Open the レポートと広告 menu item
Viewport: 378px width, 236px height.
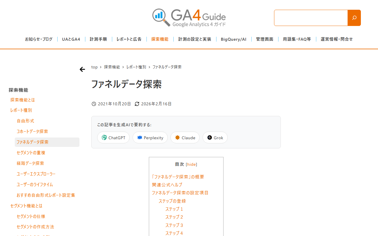(129, 39)
